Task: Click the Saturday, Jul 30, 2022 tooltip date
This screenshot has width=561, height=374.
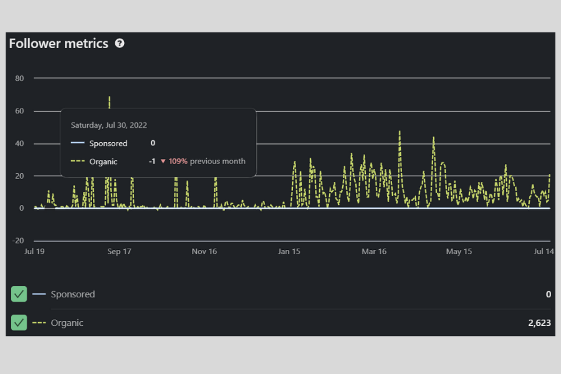Action: (109, 125)
